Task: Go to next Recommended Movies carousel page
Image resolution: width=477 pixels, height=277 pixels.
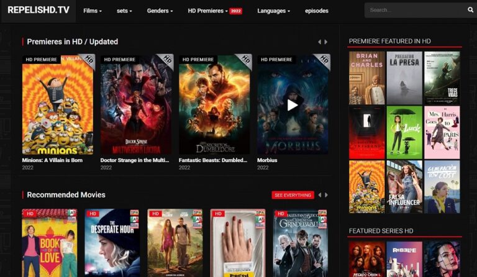Action: click(326, 195)
